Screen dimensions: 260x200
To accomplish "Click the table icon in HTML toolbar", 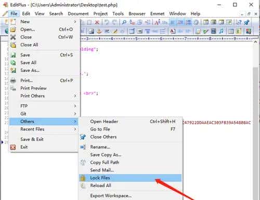I will pyautogui.click(x=132, y=31).
